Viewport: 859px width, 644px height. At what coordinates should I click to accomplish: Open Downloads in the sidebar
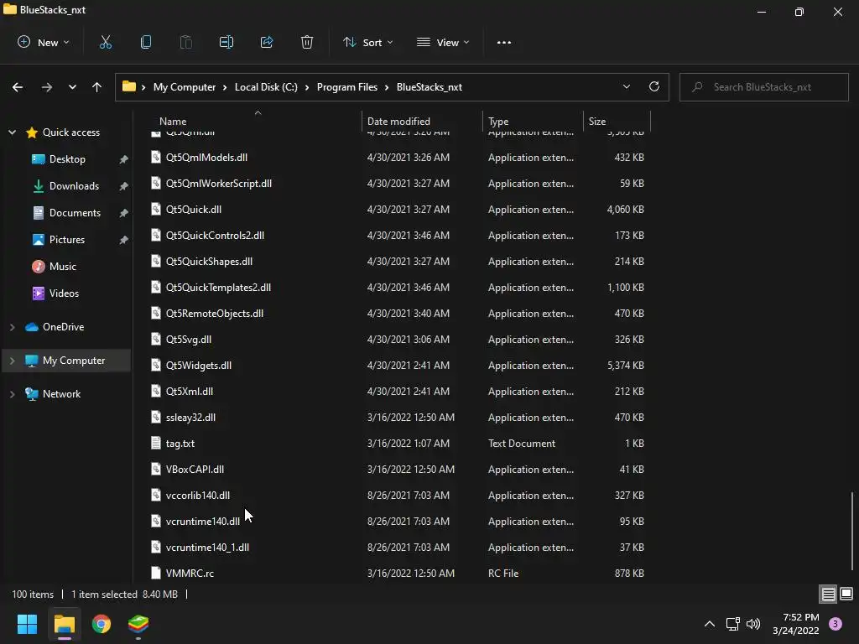coord(74,186)
